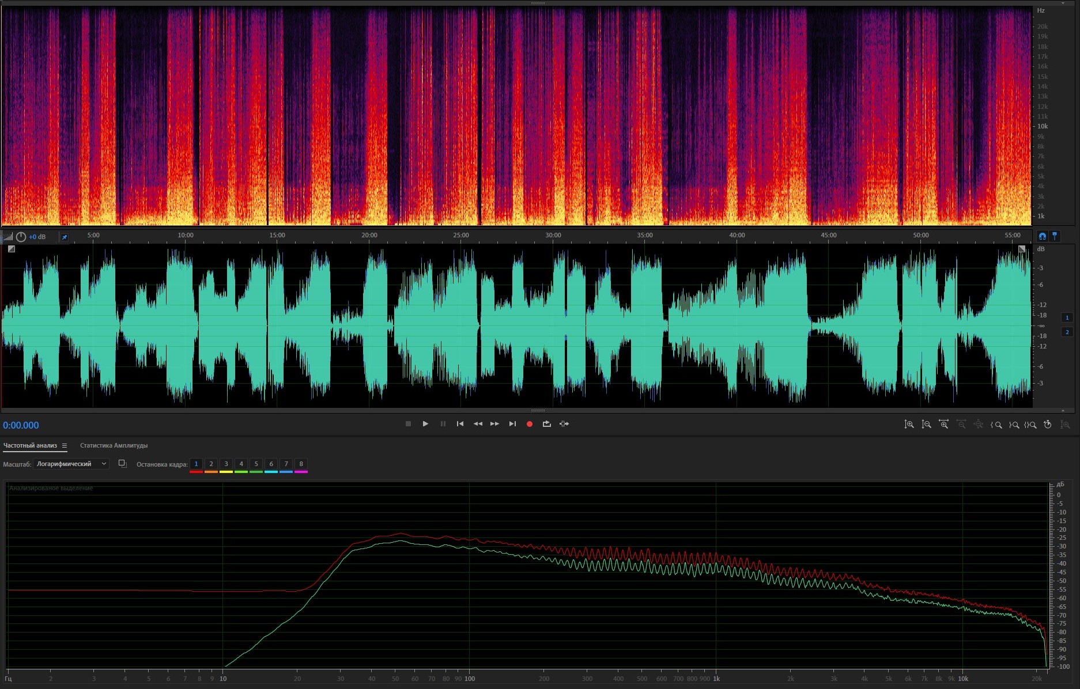
Task: Click the +0 dB volume knob
Action: point(21,237)
